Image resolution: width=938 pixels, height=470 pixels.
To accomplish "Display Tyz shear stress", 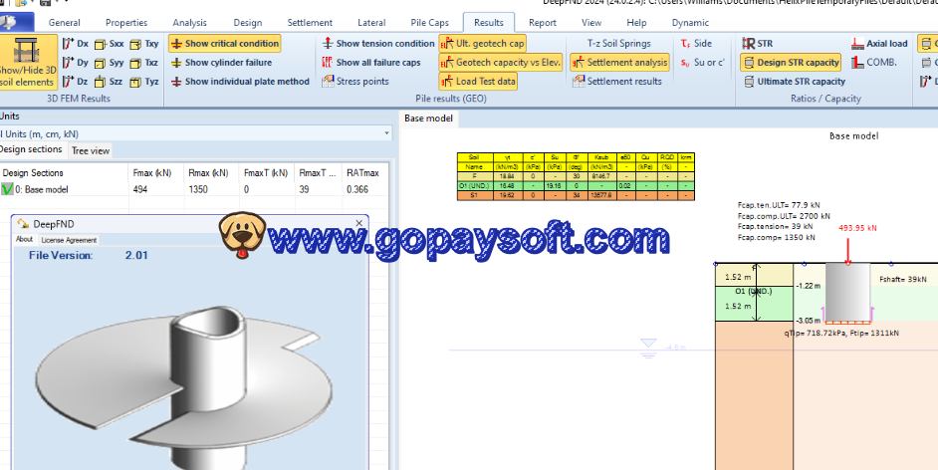I will click(144, 82).
